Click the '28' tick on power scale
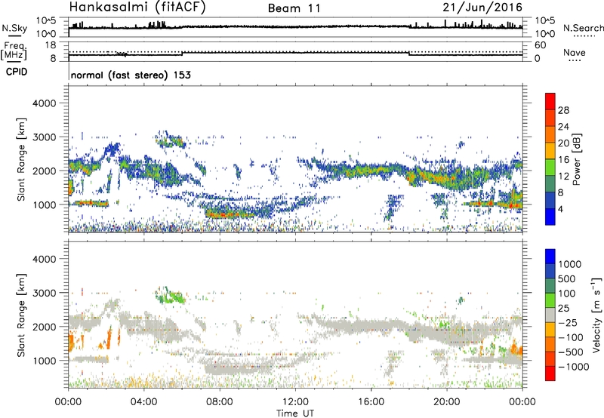 click(x=563, y=110)
